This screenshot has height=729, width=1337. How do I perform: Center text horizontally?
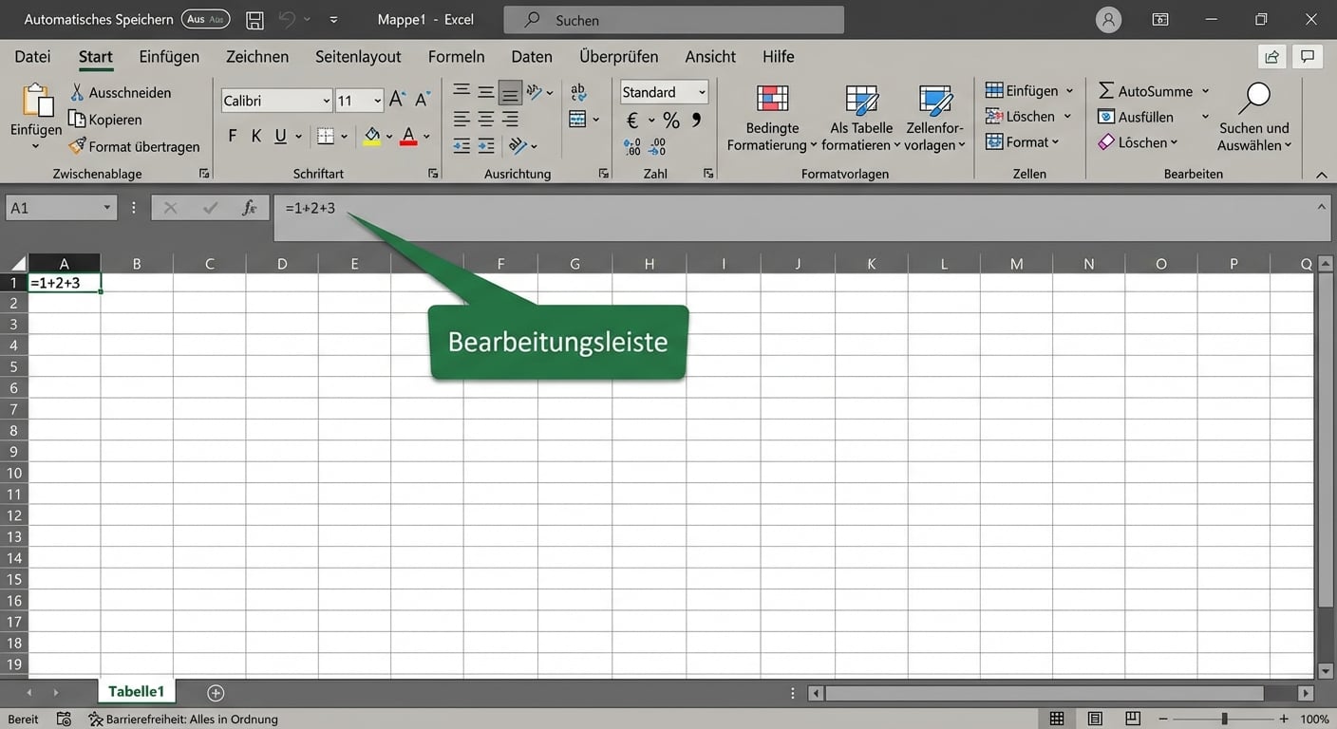pyautogui.click(x=485, y=119)
